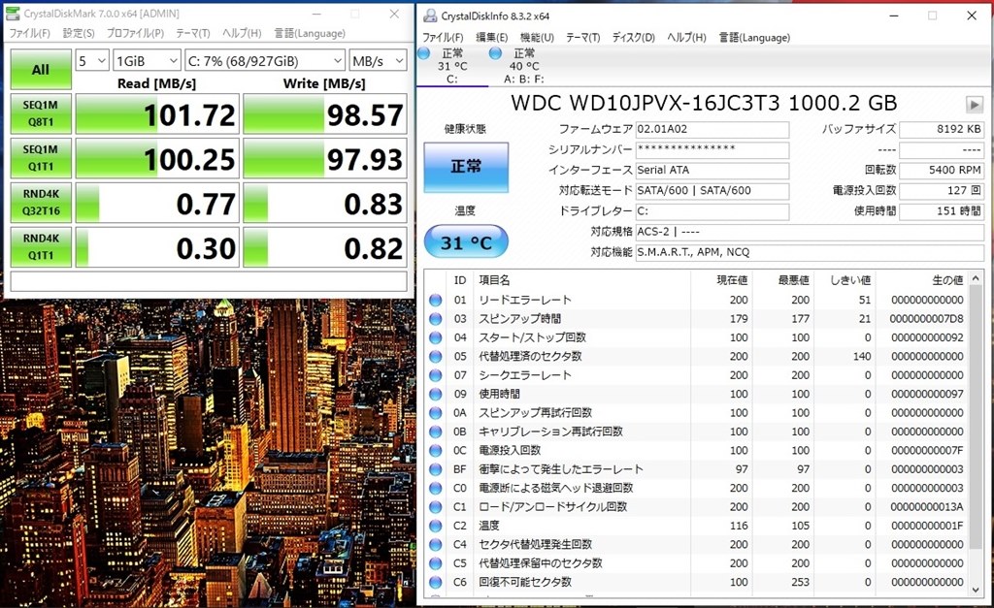
Task: Click the SEQ1M Q8T1 read result 101.72
Action: click(157, 114)
